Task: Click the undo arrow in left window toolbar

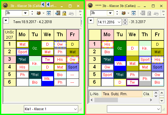Action: [71, 13]
